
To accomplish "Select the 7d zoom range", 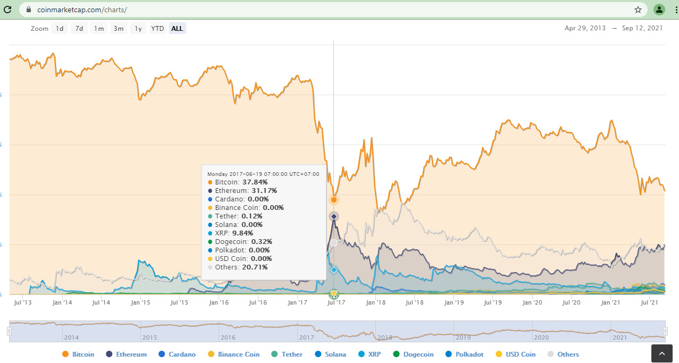I will [79, 29].
